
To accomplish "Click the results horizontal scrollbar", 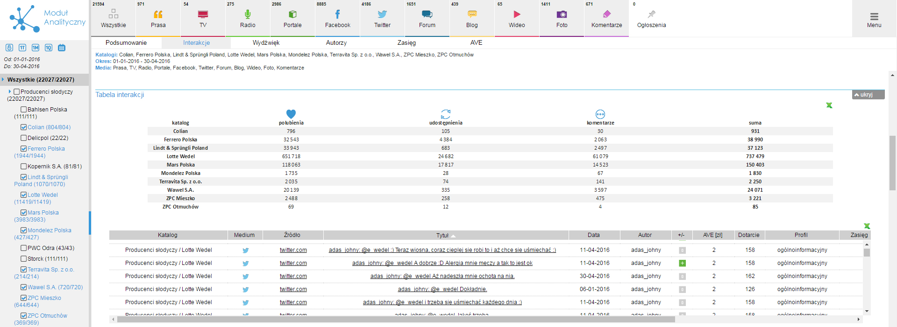I will click(x=396, y=320).
